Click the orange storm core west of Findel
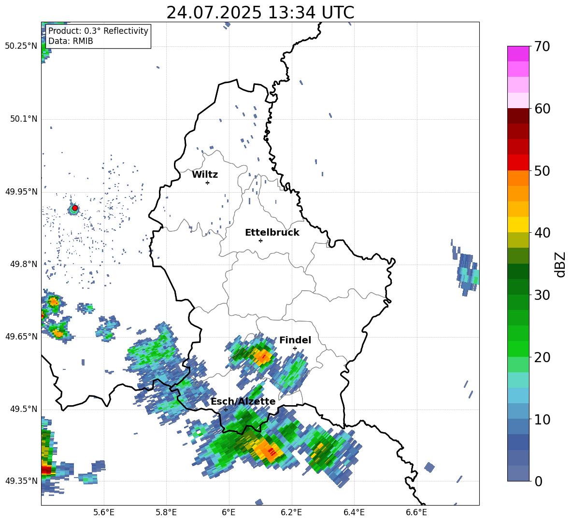 262,356
